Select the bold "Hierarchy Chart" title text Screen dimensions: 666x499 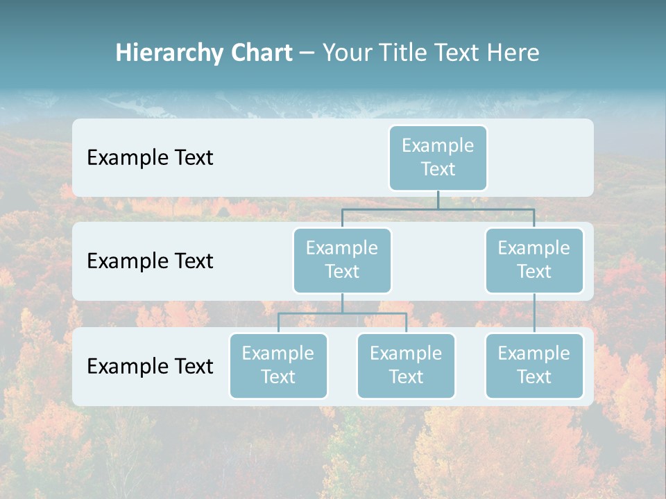click(204, 53)
